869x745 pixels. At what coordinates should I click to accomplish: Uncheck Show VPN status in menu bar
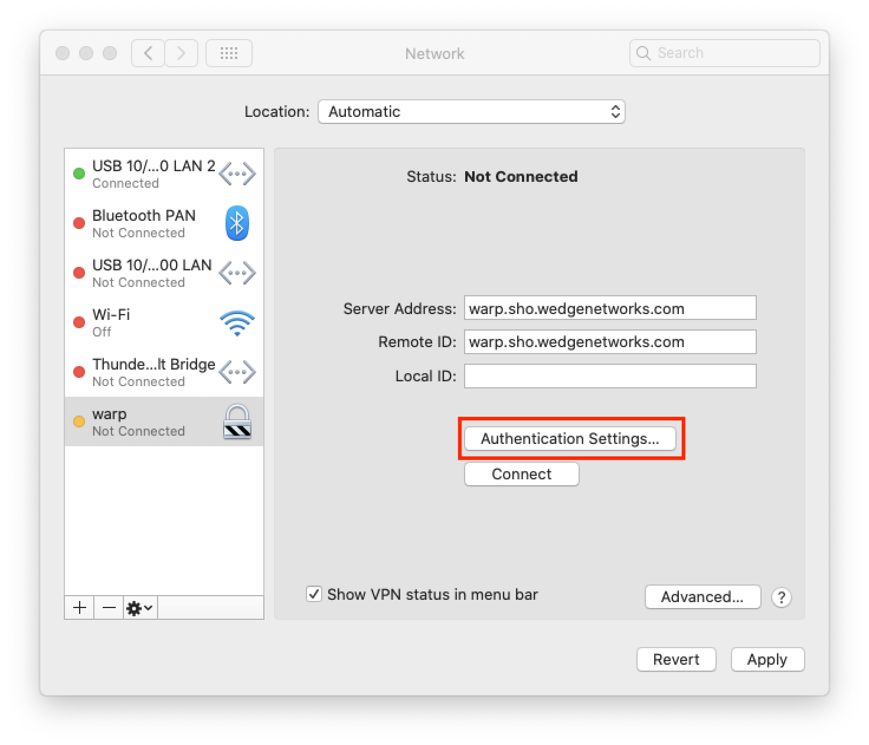(x=314, y=594)
